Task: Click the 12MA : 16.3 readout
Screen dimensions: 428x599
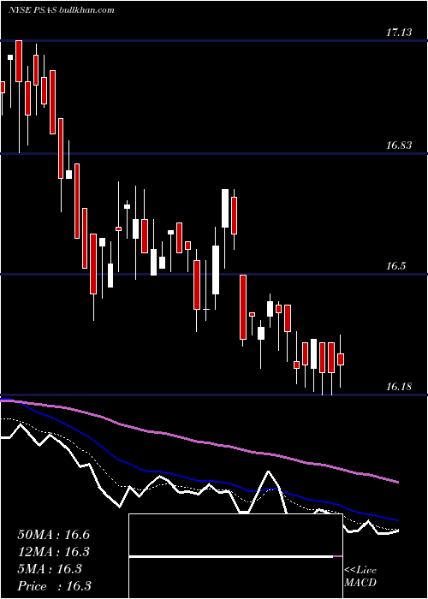Action: (53, 552)
